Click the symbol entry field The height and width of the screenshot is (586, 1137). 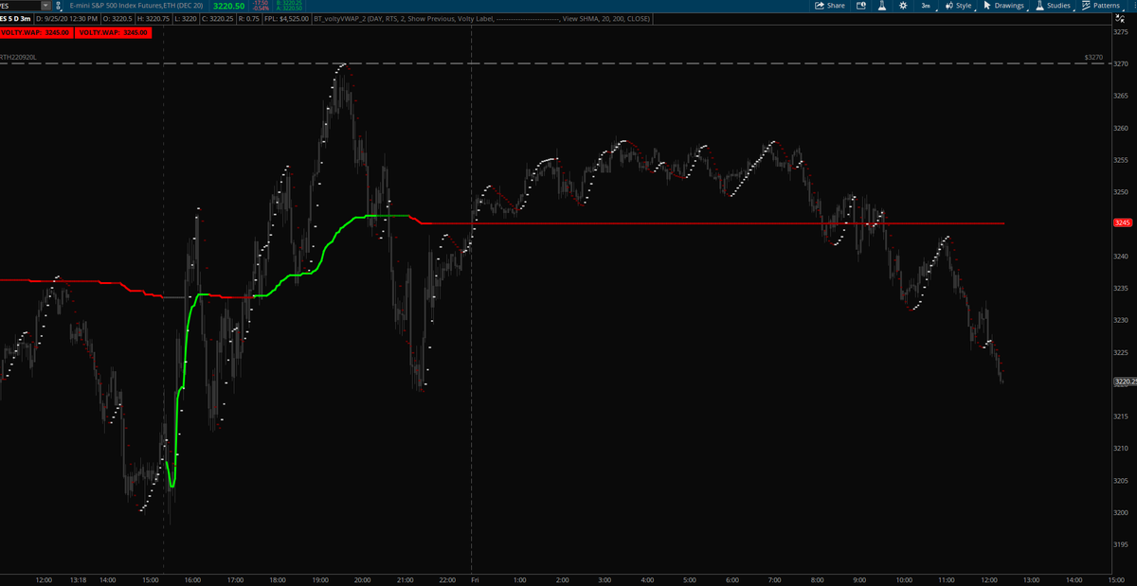(19, 6)
